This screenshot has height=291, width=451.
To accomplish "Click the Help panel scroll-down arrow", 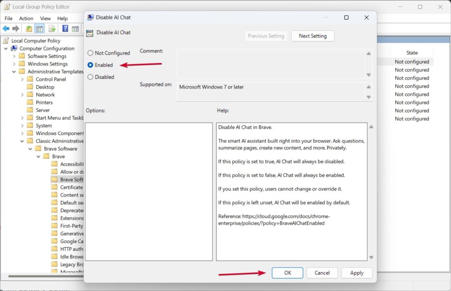I will [x=371, y=258].
